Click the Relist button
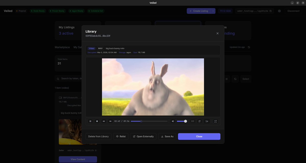This screenshot has width=306, height=163. coord(121,137)
